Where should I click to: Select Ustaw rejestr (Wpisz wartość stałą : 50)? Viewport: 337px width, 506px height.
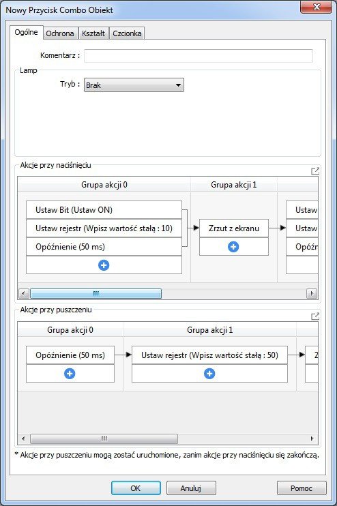click(209, 355)
